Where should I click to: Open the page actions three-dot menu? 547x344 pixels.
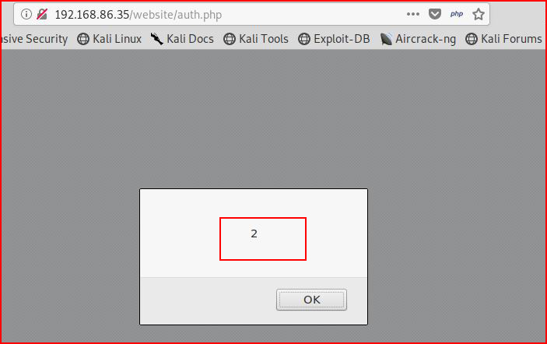(x=412, y=14)
